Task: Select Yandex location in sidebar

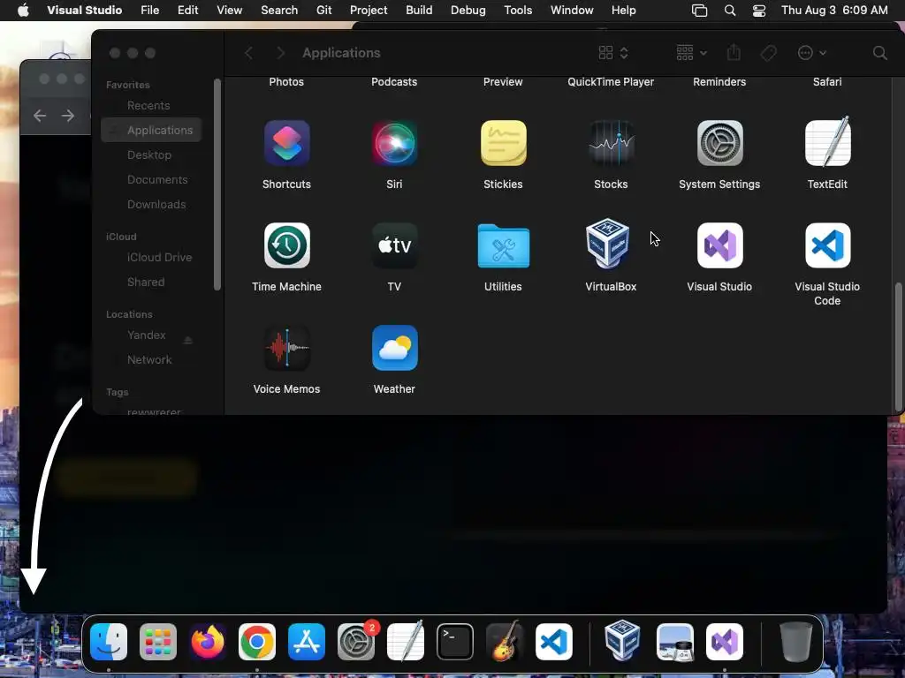Action: click(x=147, y=335)
